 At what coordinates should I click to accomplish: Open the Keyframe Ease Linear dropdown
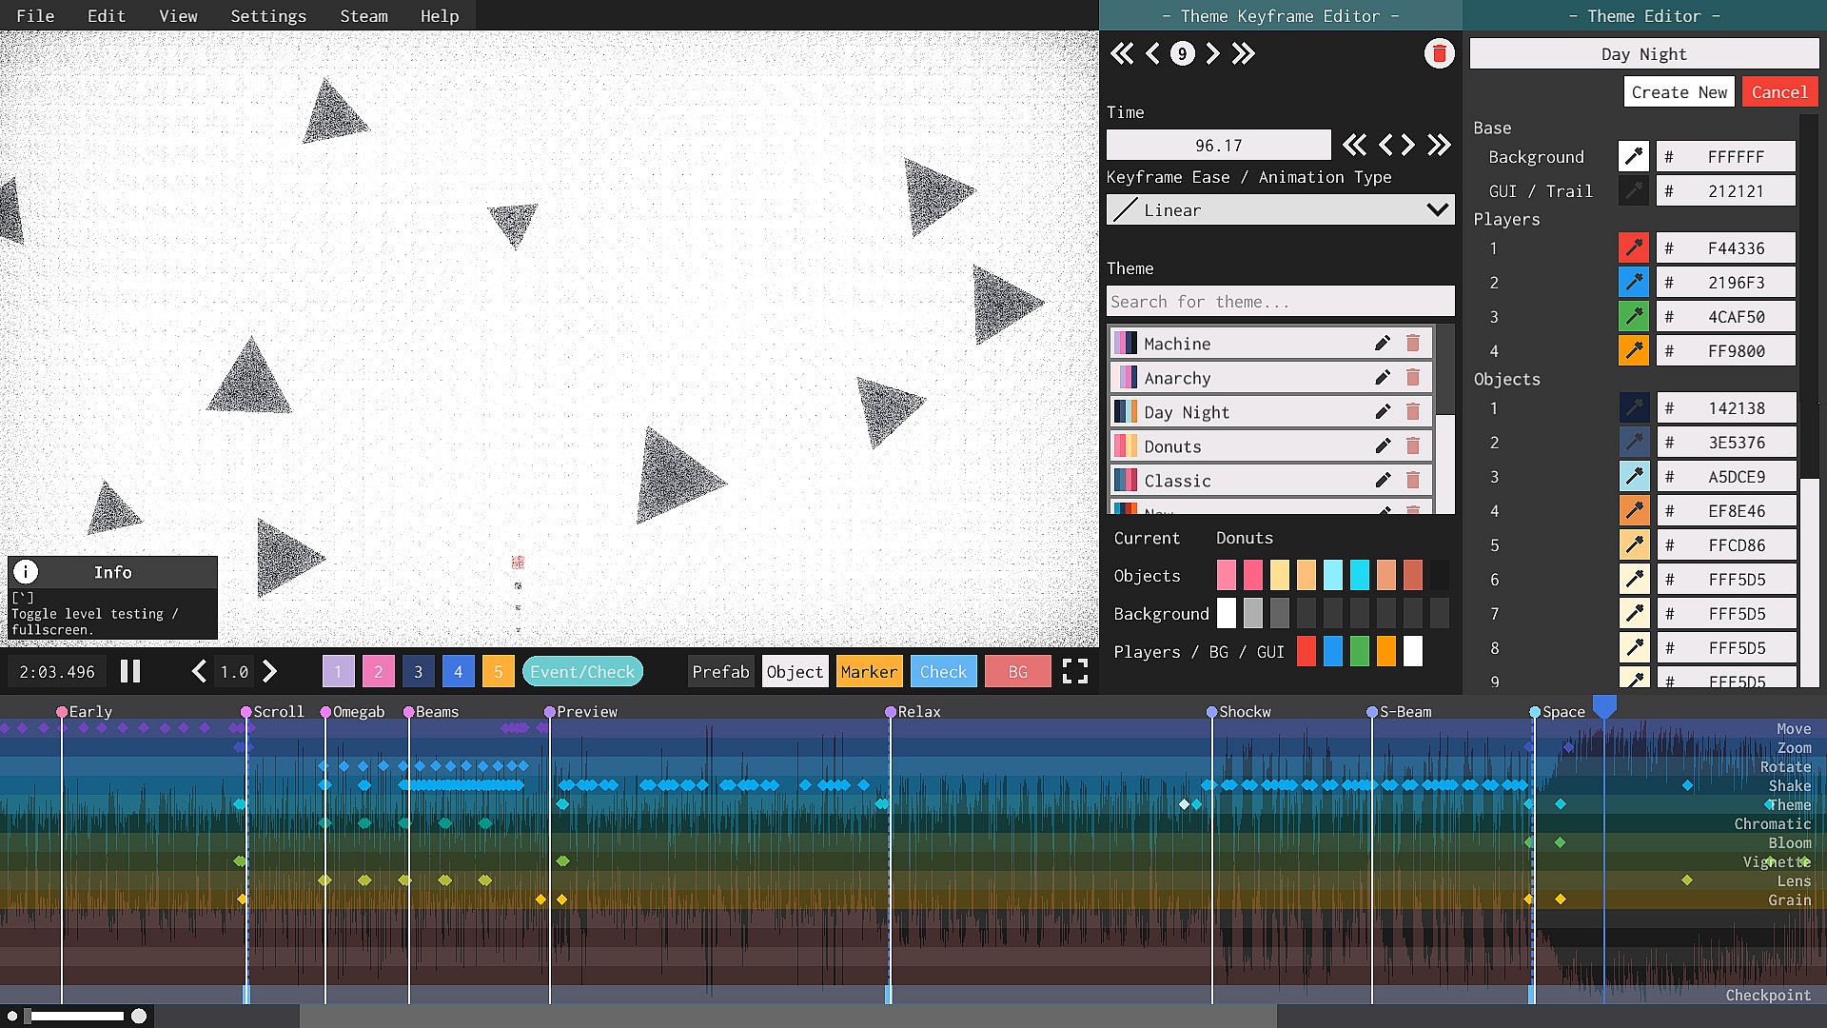tap(1280, 210)
